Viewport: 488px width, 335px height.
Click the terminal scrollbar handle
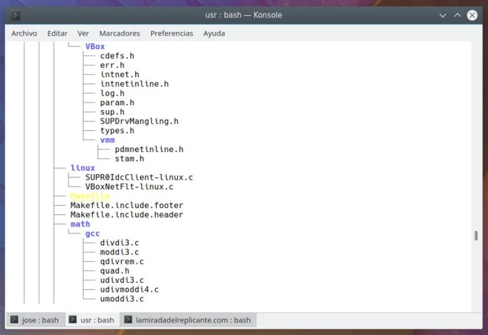click(x=476, y=236)
